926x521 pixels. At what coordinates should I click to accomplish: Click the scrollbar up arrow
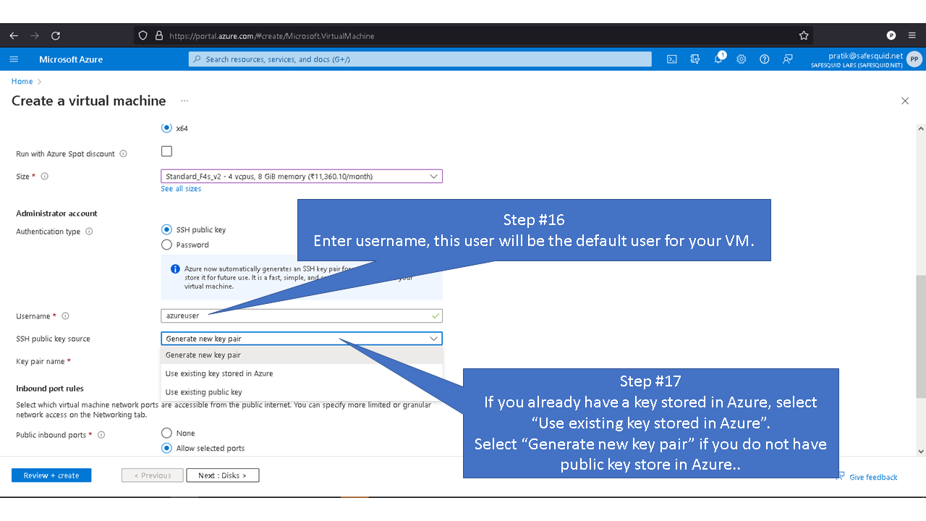point(920,129)
